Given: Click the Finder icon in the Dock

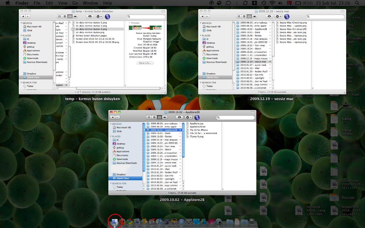Looking at the screenshot, I should tap(115, 221).
